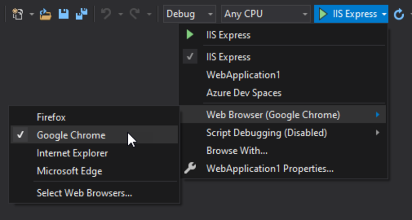Choose Azure Dev Spaces profile
The width and height of the screenshot is (412, 220).
[284, 93]
